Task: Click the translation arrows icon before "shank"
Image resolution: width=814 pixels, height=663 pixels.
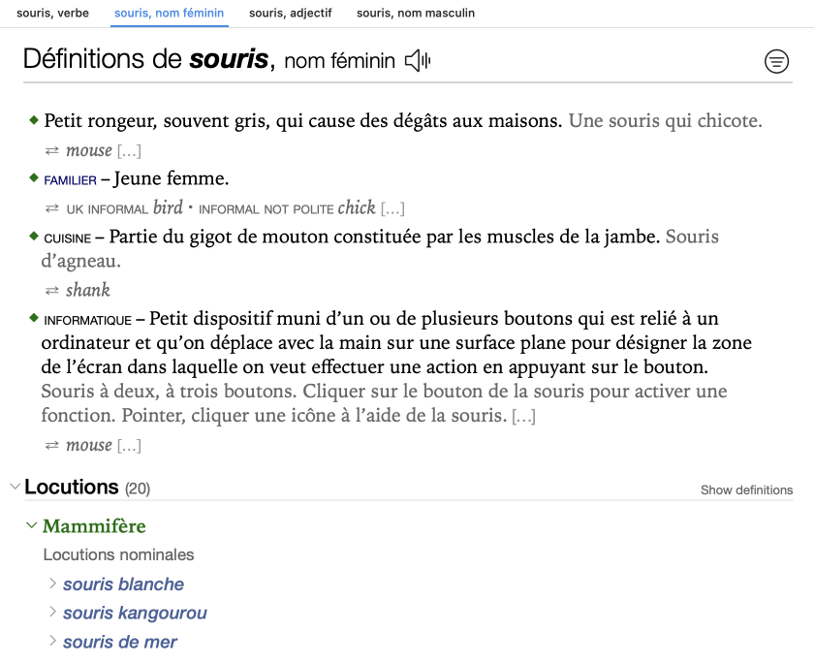Action: point(52,290)
